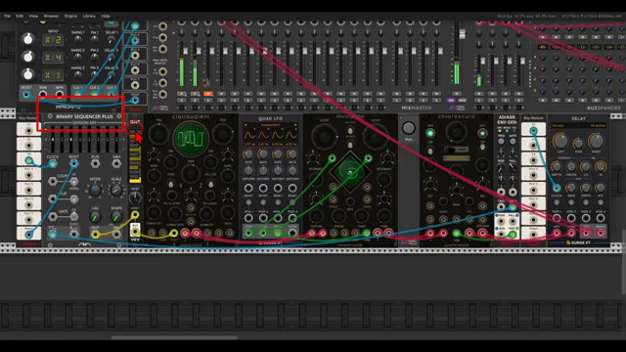Screen dimensions: 626x352
Task: Open the File menu
Action: click(7, 16)
